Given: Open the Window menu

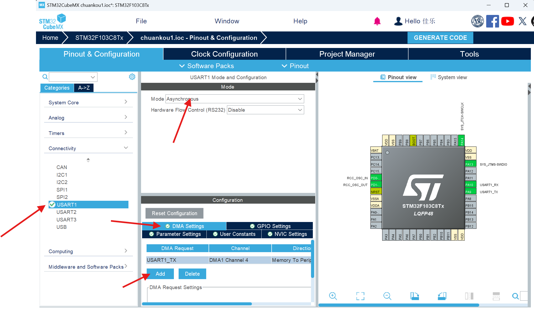Looking at the screenshot, I should point(227,21).
